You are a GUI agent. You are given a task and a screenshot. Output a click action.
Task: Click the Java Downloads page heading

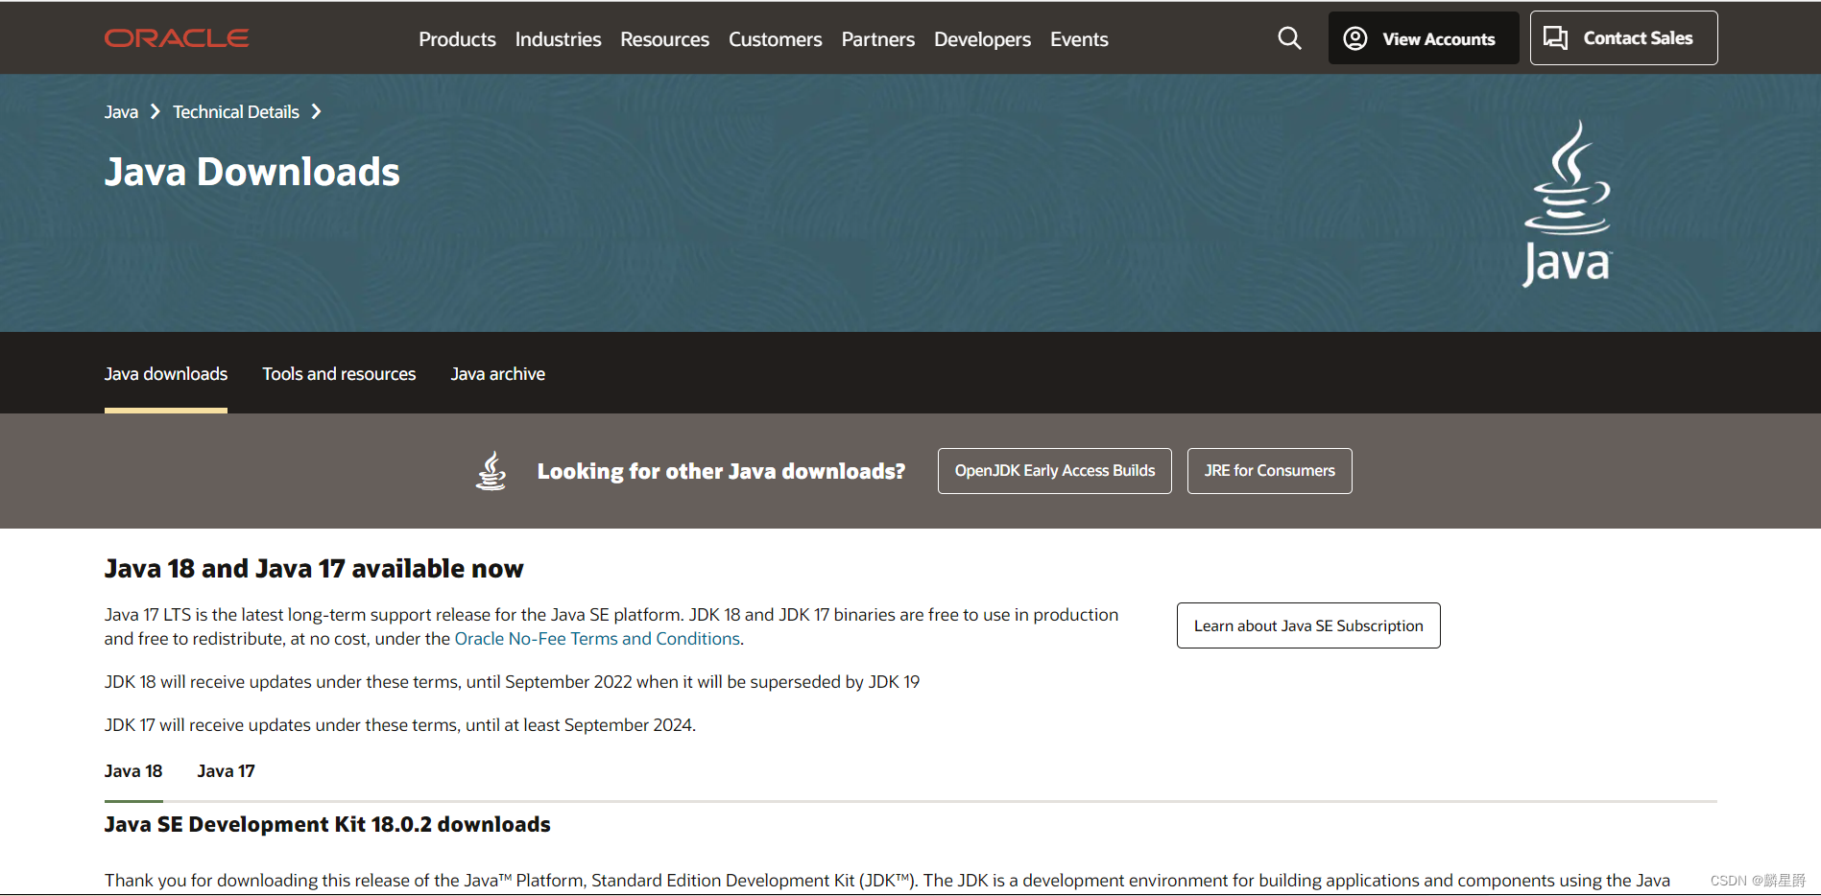coord(252,172)
